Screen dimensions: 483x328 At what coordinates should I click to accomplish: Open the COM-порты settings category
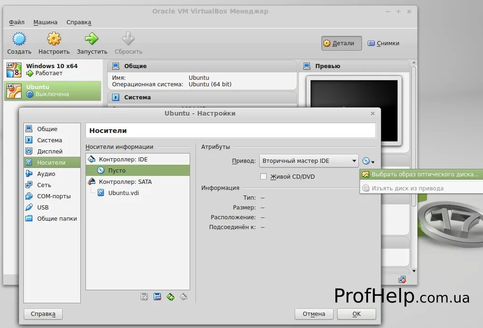point(52,196)
